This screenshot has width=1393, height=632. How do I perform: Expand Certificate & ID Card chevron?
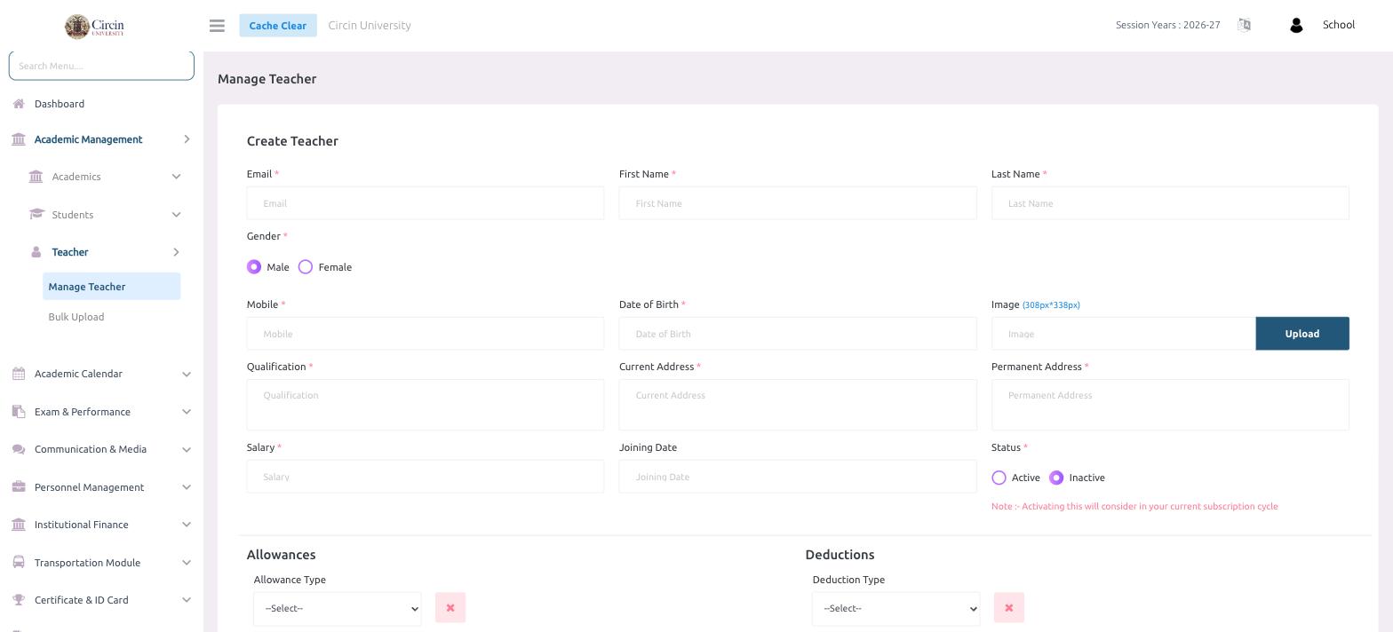[187, 600]
